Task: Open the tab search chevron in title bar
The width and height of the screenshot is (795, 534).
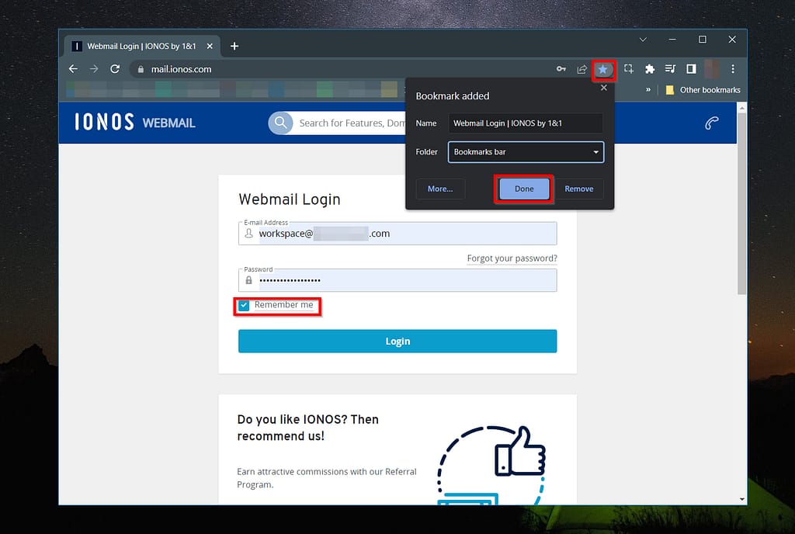Action: coord(643,40)
